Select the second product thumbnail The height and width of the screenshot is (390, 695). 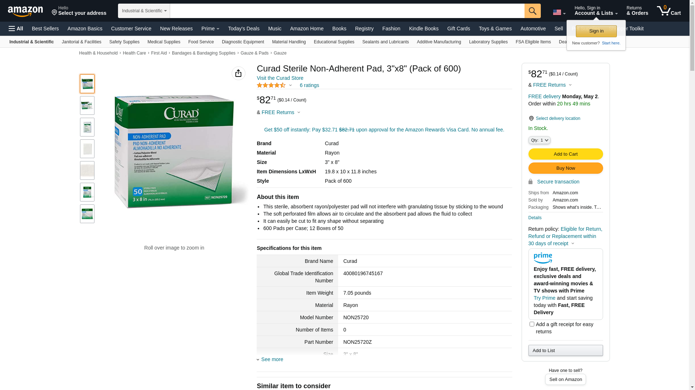(x=87, y=105)
